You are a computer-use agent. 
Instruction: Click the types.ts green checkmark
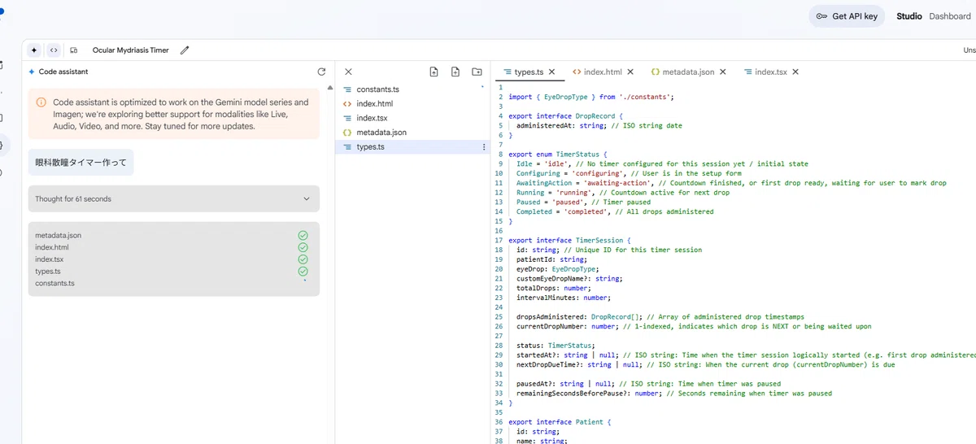coord(303,271)
